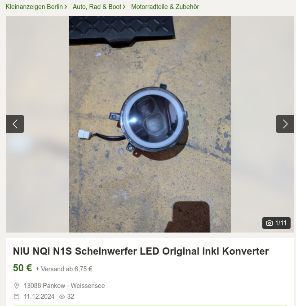The height and width of the screenshot is (306, 296).
Task: Go to Auto, Rad & Boot category
Action: [97, 7]
